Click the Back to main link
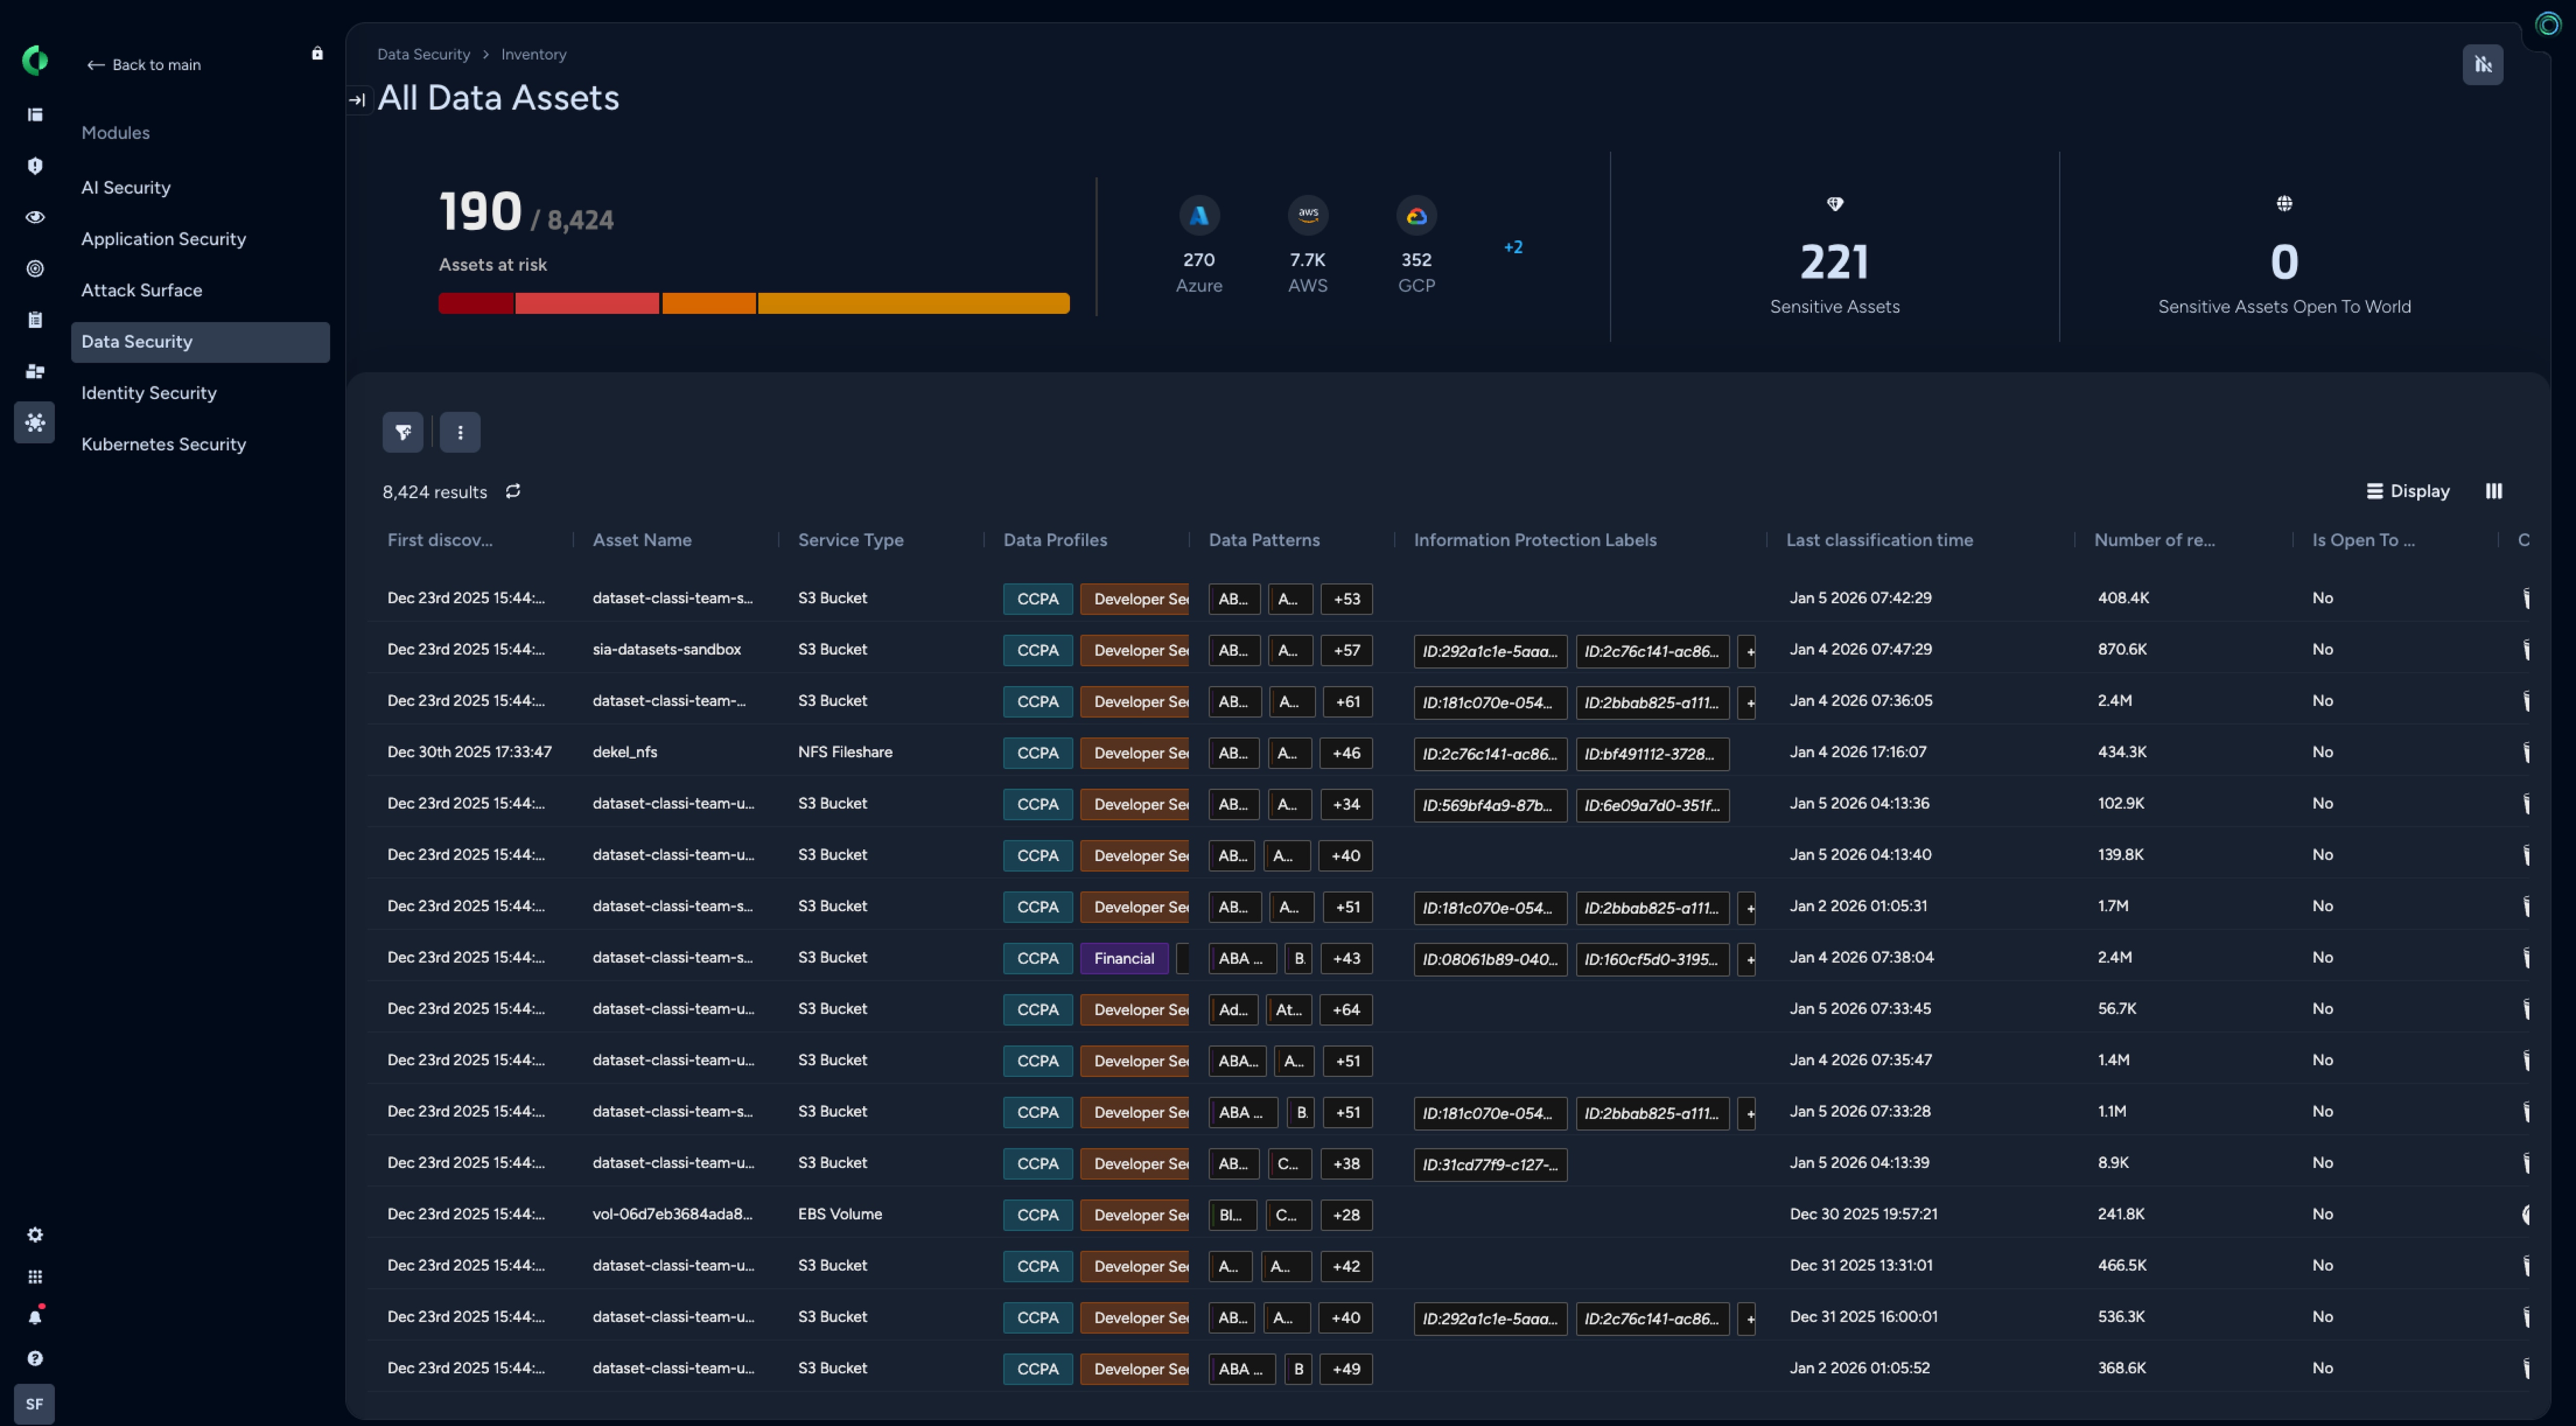The height and width of the screenshot is (1426, 2576). coord(144,65)
